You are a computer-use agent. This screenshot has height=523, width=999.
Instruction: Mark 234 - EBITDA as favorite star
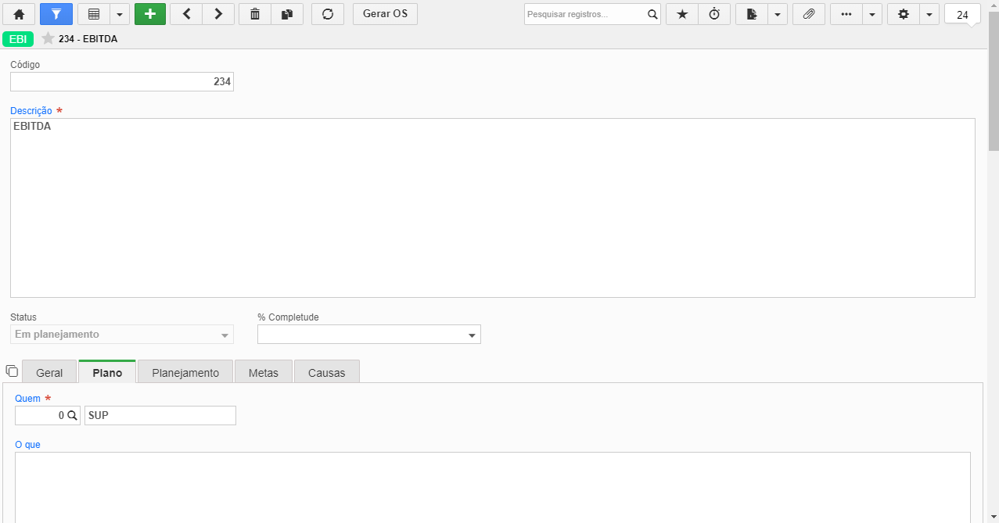[x=48, y=38]
